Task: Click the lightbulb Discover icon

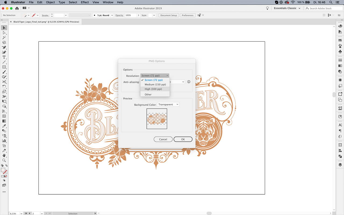Action: click(x=267, y=8)
